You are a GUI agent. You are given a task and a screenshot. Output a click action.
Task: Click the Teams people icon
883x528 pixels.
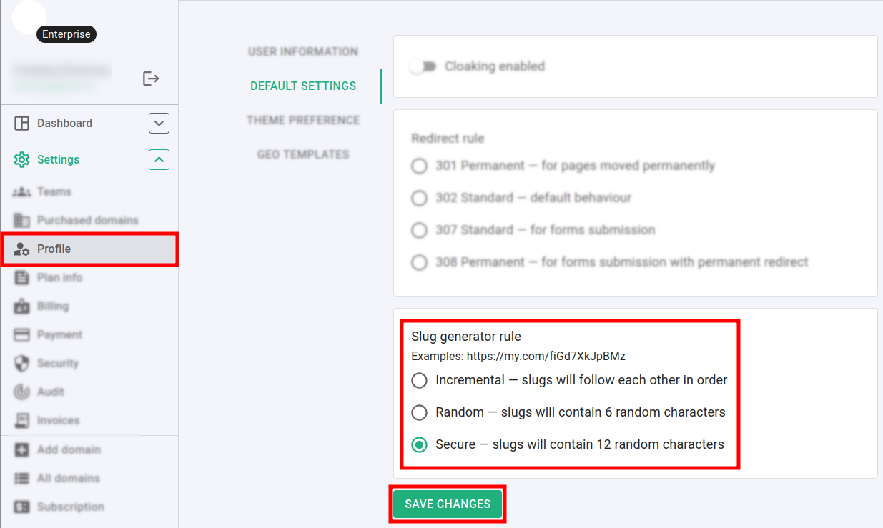point(21,192)
